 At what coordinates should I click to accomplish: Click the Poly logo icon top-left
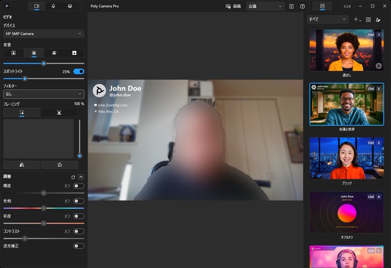[7, 6]
